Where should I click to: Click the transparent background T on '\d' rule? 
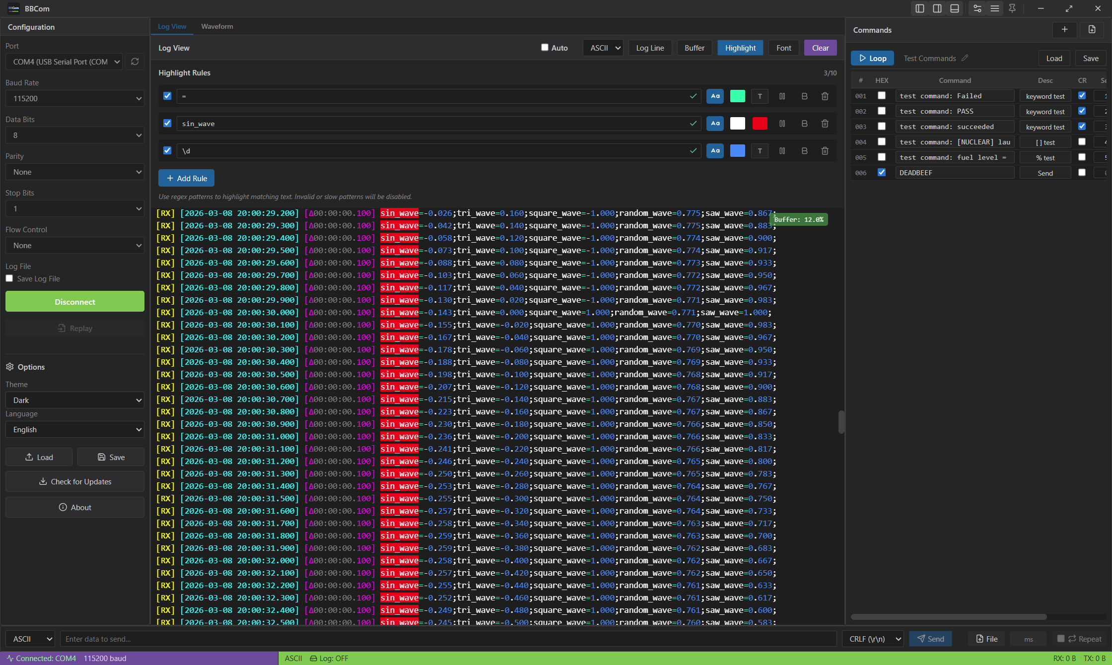(760, 151)
